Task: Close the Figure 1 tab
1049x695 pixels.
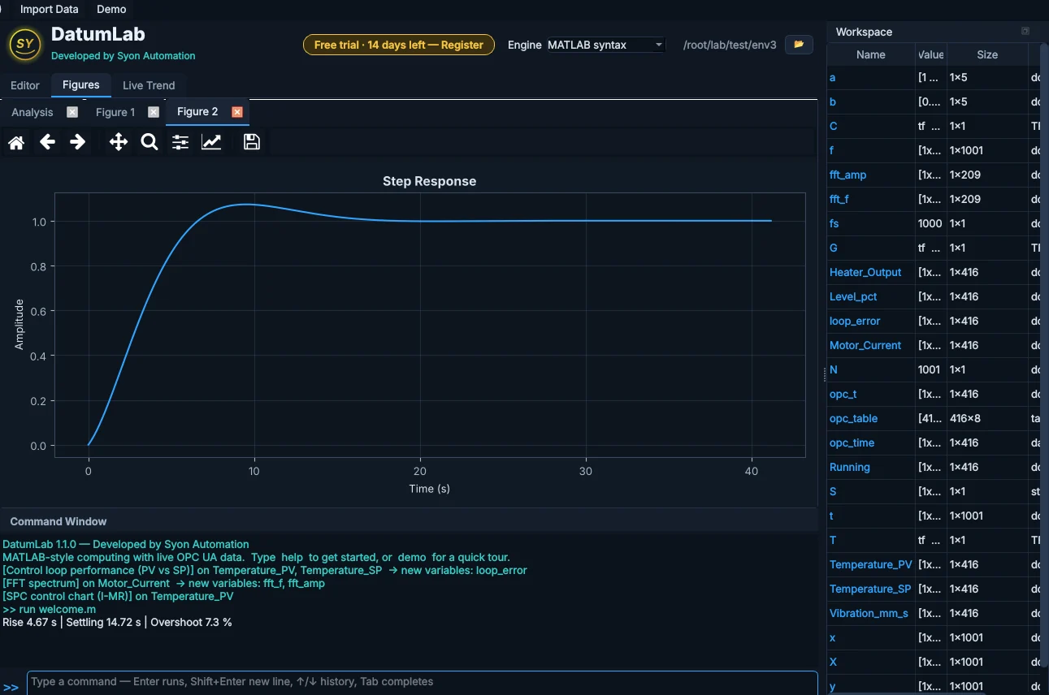Action: (154, 112)
